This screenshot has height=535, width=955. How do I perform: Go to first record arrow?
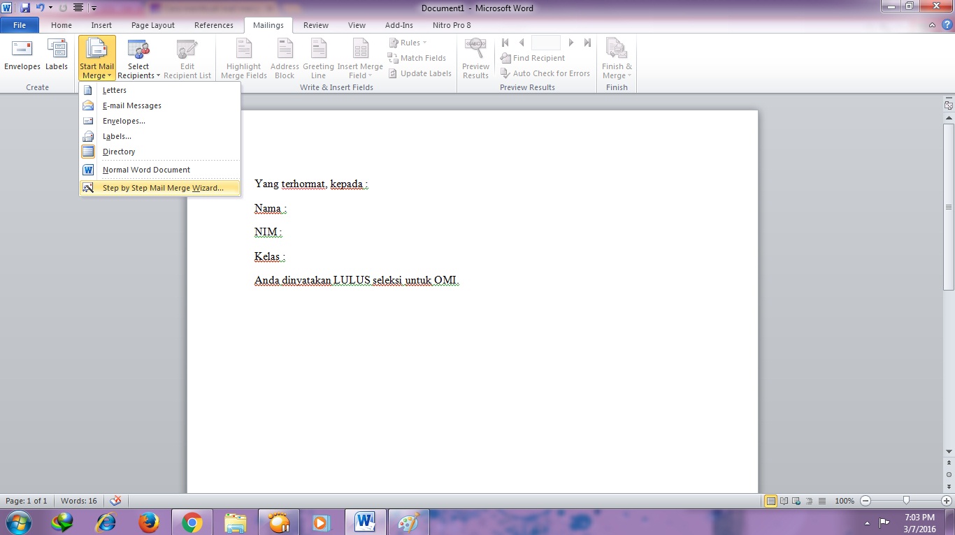pyautogui.click(x=505, y=43)
